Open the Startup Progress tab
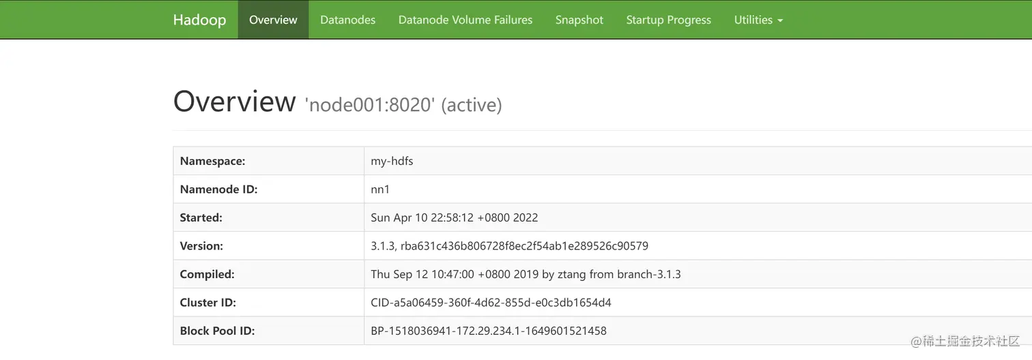This screenshot has width=1032, height=360. pos(668,20)
